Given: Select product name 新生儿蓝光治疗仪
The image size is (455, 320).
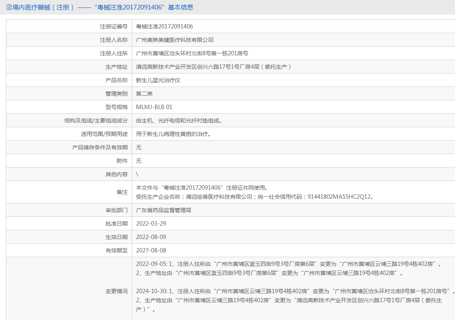Looking at the screenshot, I should 158,80.
